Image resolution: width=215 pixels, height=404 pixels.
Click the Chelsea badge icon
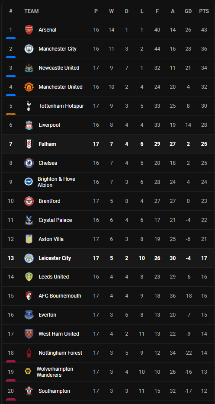point(29,163)
